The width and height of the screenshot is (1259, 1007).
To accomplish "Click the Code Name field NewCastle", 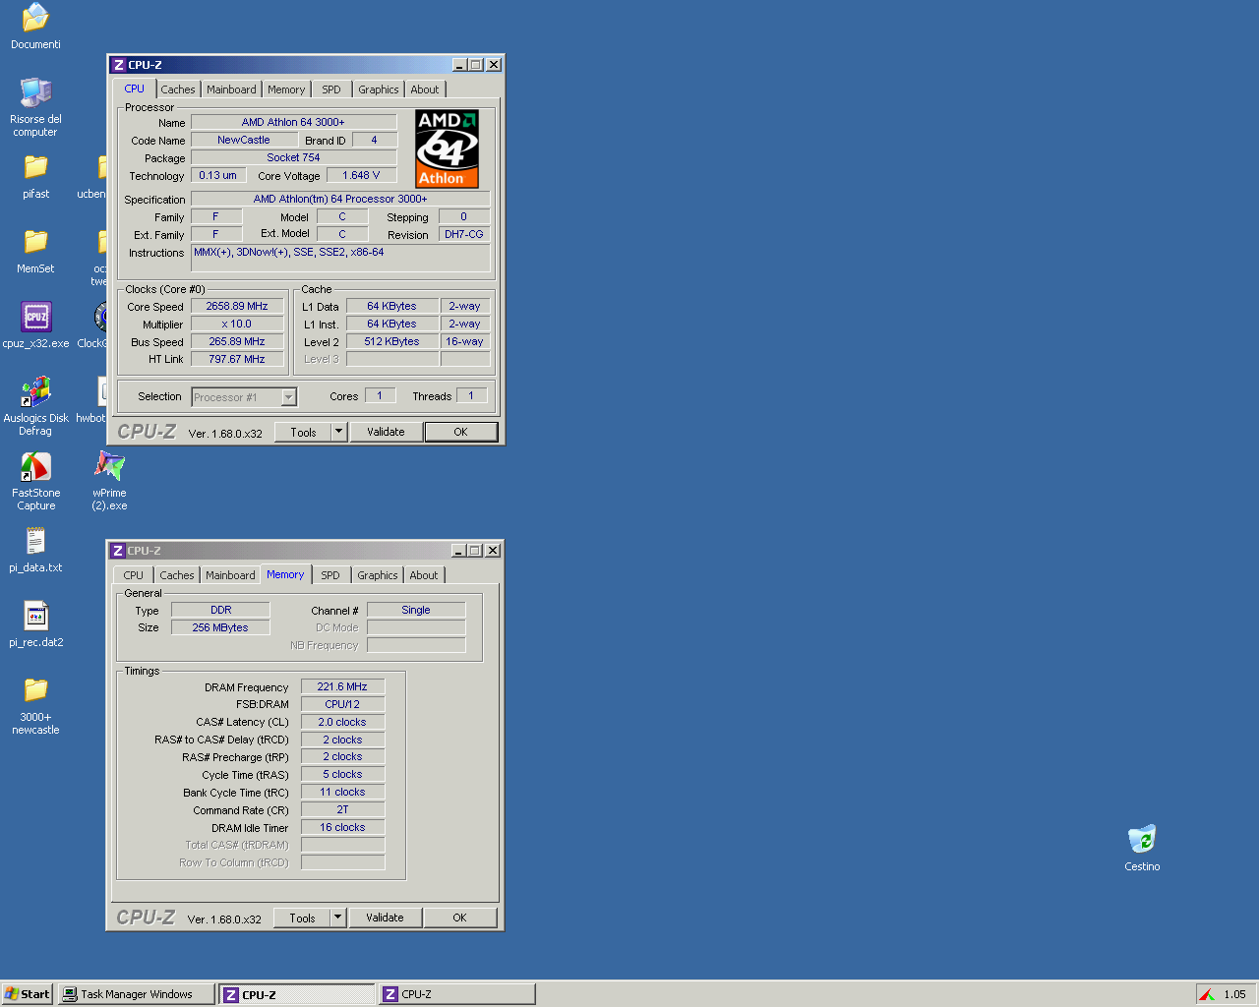I will [244, 140].
